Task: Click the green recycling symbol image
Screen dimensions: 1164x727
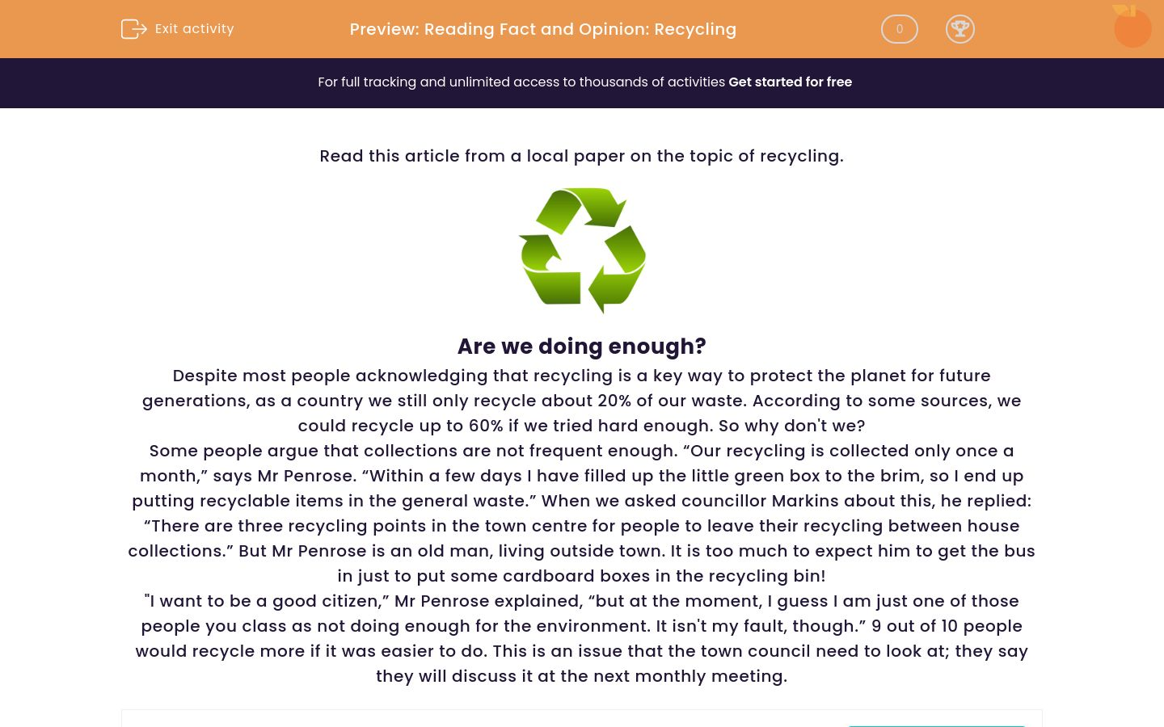Action: 582,250
